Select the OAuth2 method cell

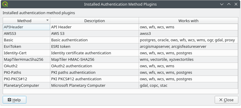(x=26, y=66)
